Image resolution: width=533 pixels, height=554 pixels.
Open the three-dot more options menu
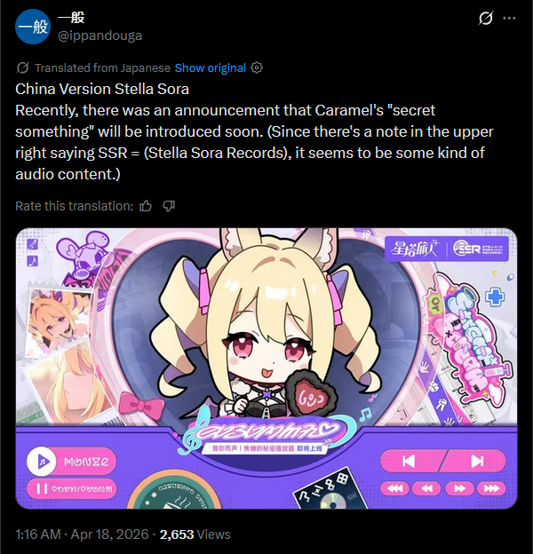pyautogui.click(x=509, y=19)
